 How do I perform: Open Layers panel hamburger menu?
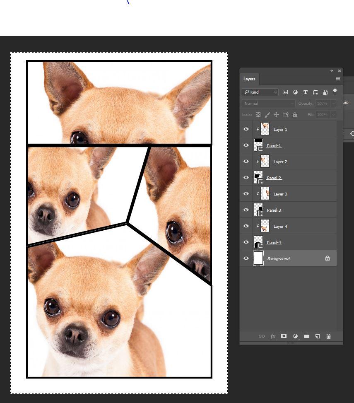[338, 79]
